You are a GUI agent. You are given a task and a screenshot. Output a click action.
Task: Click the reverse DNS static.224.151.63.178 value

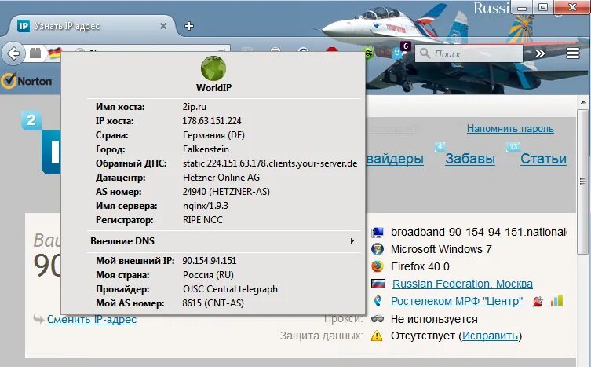[x=270, y=163]
